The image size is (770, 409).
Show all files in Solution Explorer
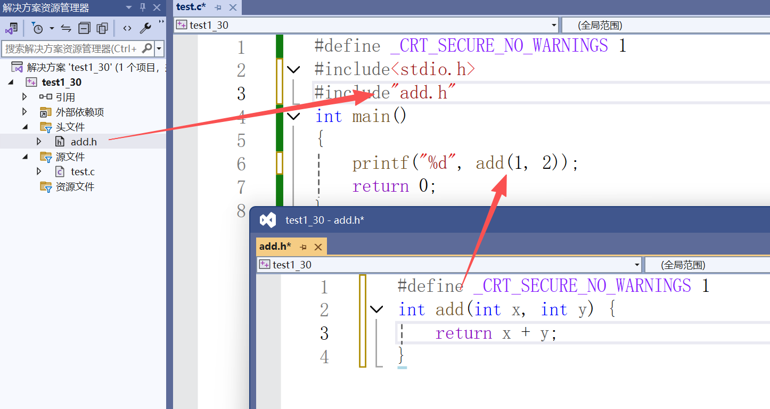click(102, 28)
